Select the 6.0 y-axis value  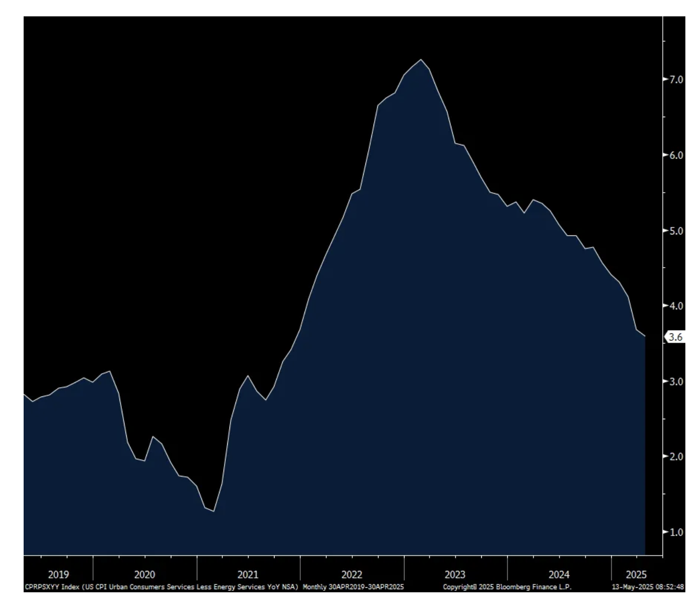[676, 155]
